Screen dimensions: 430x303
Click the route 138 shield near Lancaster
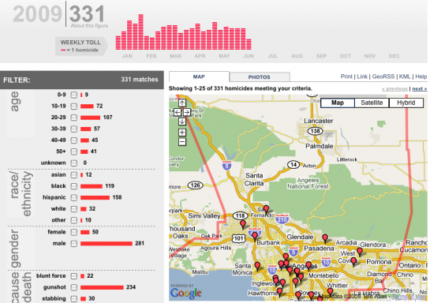[316, 131]
